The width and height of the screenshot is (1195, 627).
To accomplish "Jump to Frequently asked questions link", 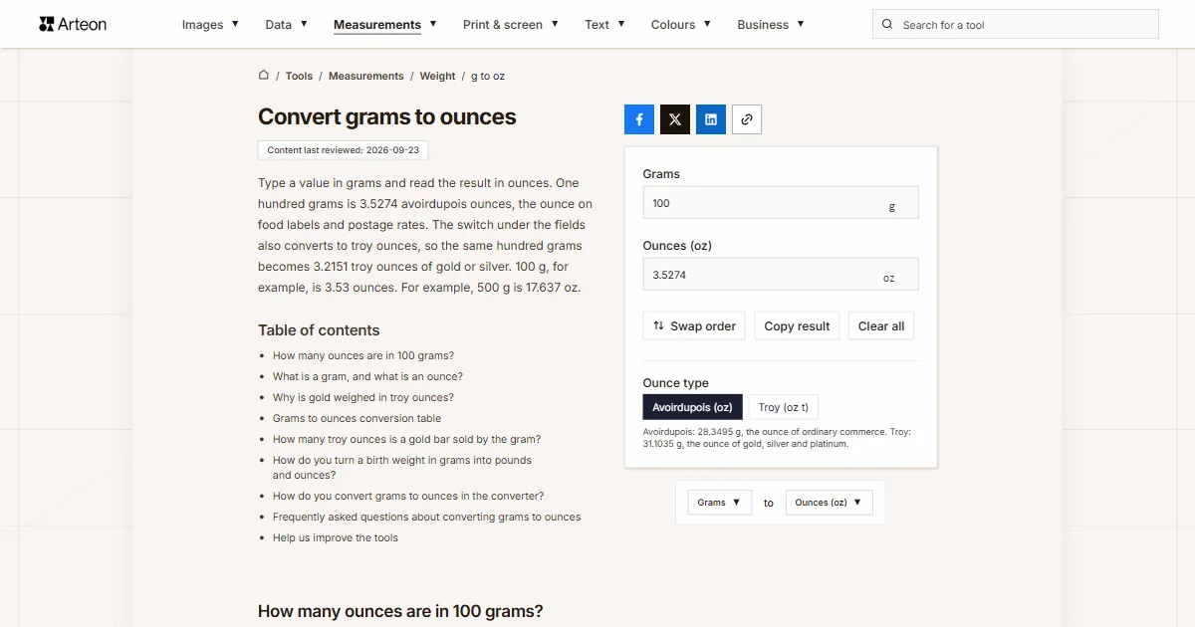I will 426,517.
